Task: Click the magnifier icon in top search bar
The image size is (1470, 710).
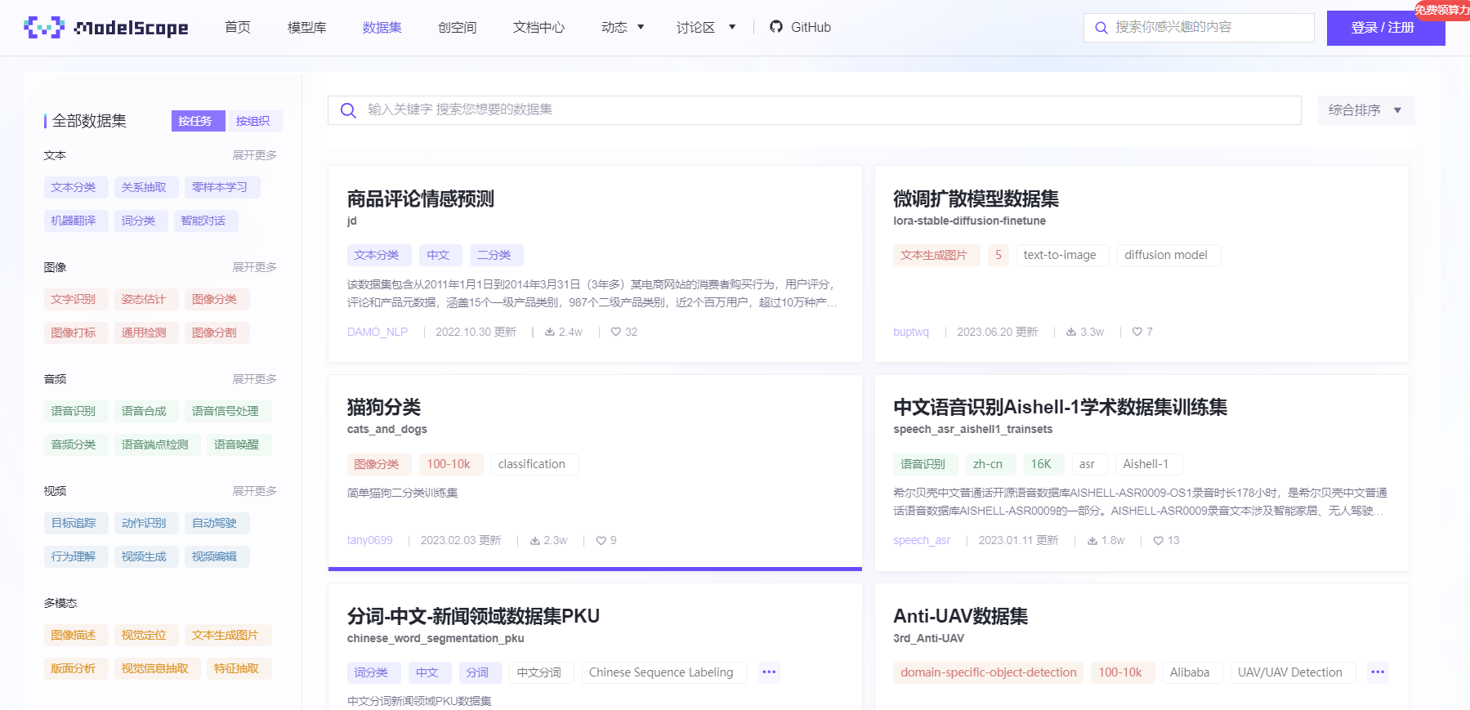Action: (1101, 28)
